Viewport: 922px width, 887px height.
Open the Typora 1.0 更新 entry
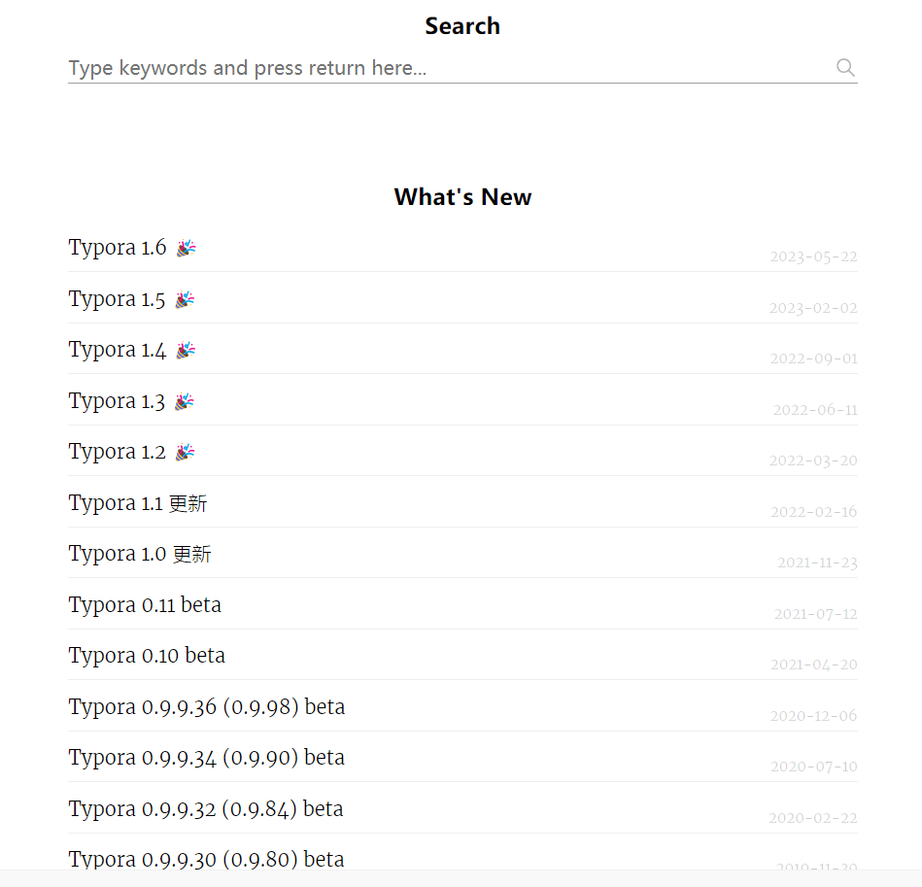point(139,554)
